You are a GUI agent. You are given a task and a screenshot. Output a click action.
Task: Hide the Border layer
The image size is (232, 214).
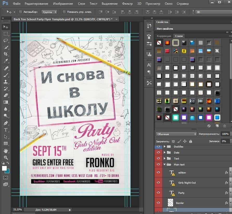[x=158, y=203]
